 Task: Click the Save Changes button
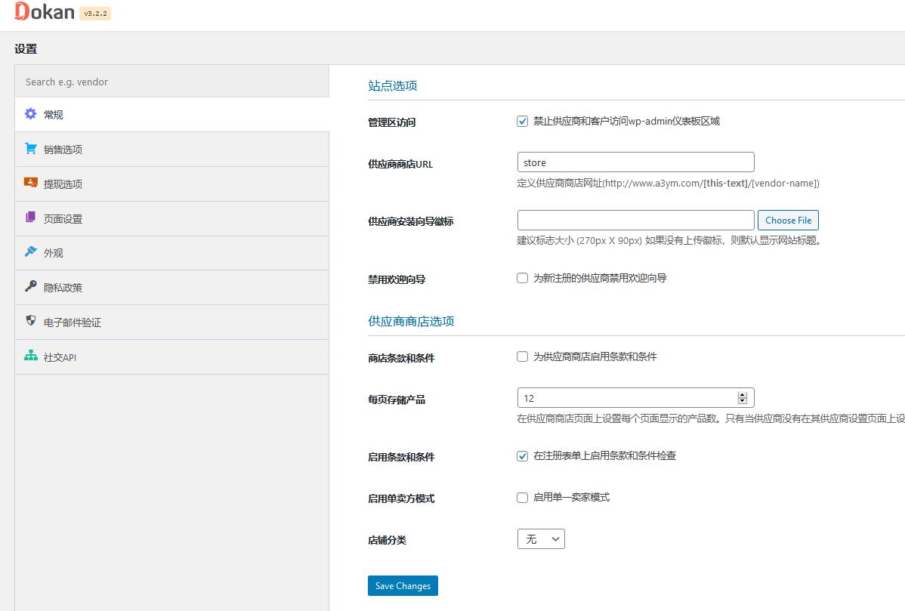tap(403, 586)
